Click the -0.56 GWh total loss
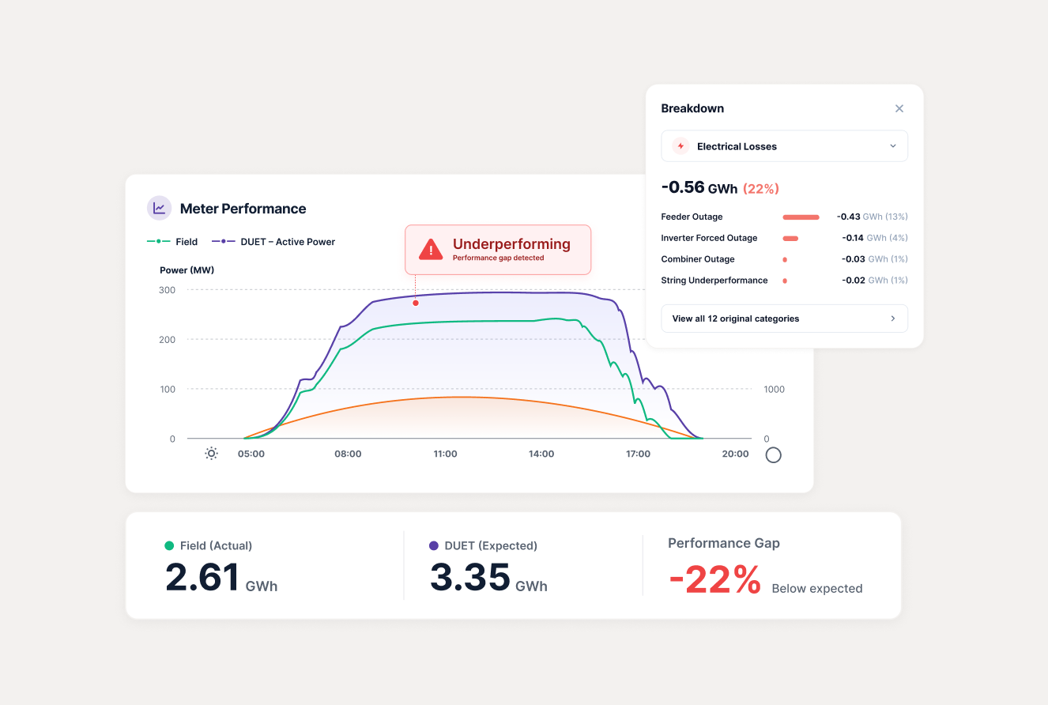Viewport: 1048px width, 705px height. (x=699, y=188)
